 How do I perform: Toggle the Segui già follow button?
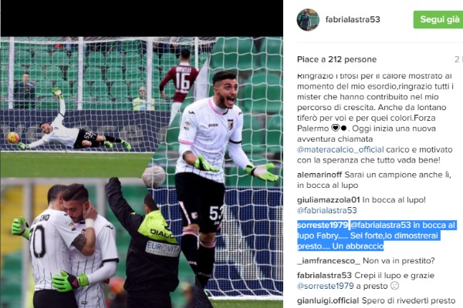(x=438, y=19)
